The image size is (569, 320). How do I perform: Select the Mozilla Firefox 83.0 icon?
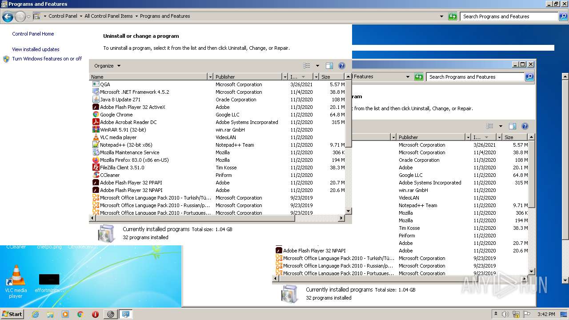[x=96, y=160]
